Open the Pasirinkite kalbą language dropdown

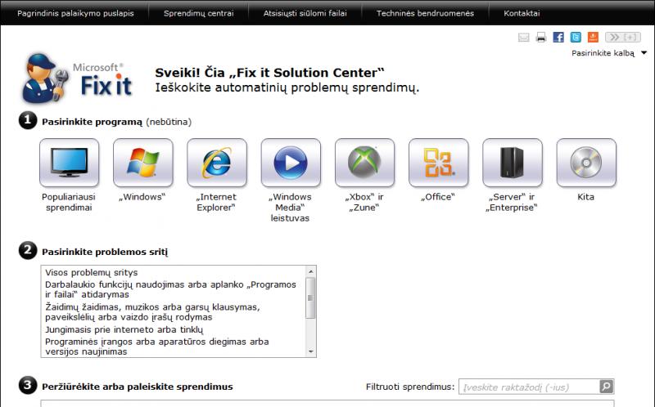[x=609, y=53]
